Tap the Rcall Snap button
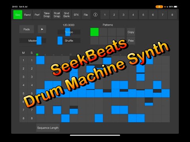 pyautogui.click(x=57, y=15)
